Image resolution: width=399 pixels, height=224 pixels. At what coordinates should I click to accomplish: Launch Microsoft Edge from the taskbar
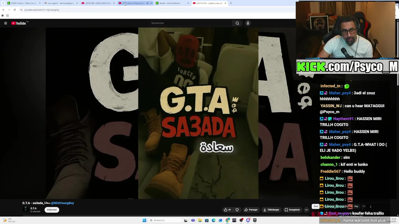tap(214, 220)
